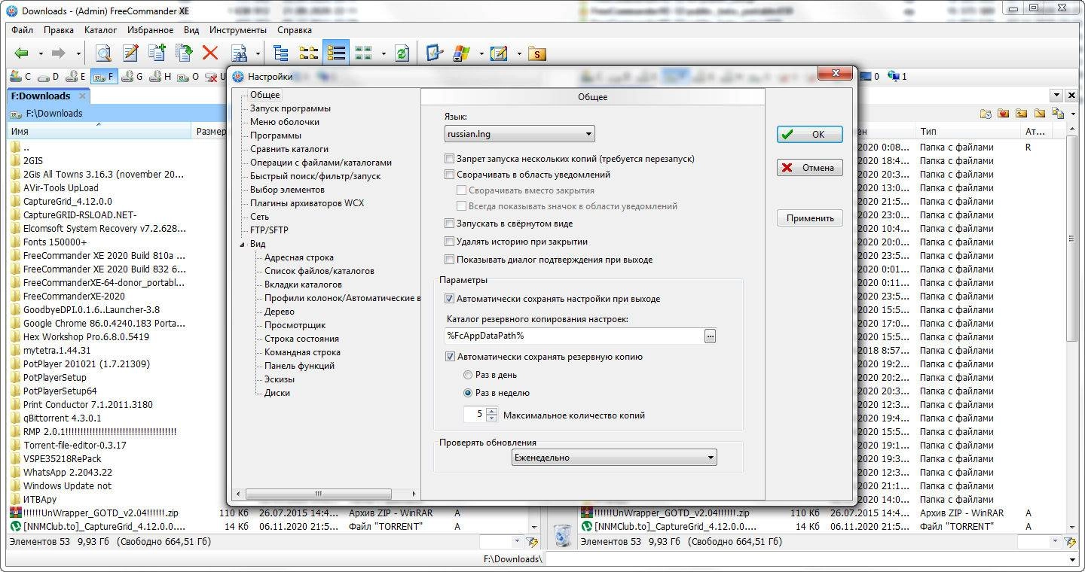Open the favorites folder heart icon
The width and height of the screenshot is (1085, 572).
1004,114
